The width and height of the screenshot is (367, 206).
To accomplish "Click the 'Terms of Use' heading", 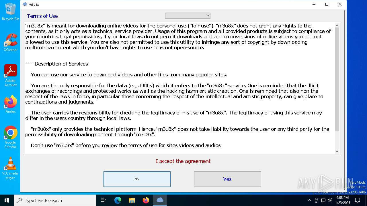I will 42,16.
